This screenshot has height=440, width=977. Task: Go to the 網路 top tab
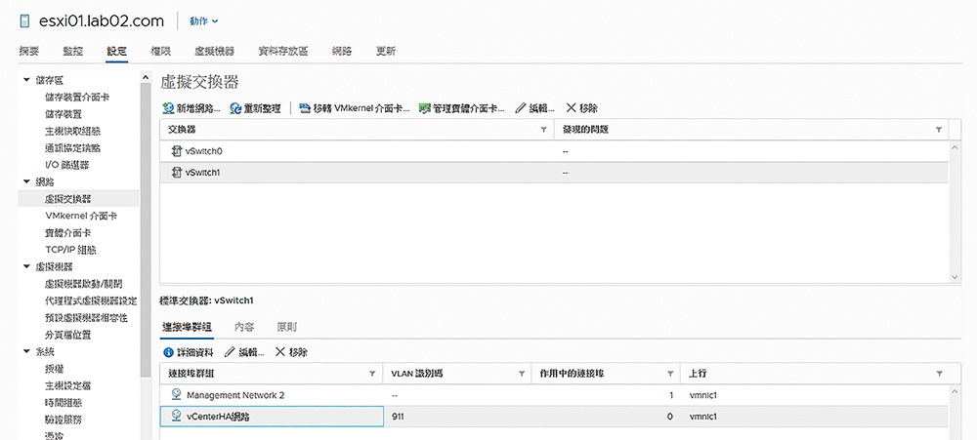click(x=342, y=52)
